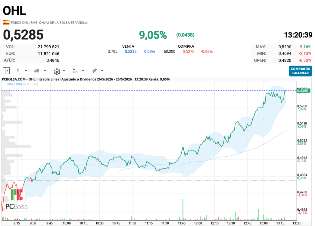Click the MIN percentage -3,13% in header

pos(305,53)
